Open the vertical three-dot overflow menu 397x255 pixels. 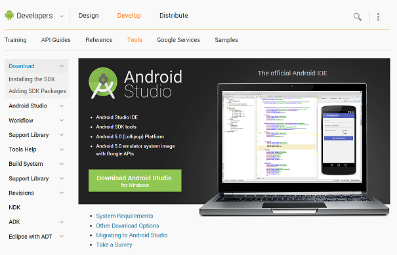[378, 16]
